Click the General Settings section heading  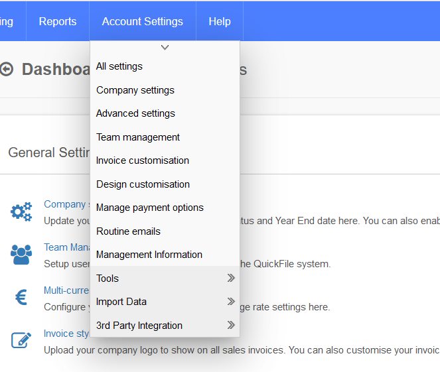(x=49, y=153)
